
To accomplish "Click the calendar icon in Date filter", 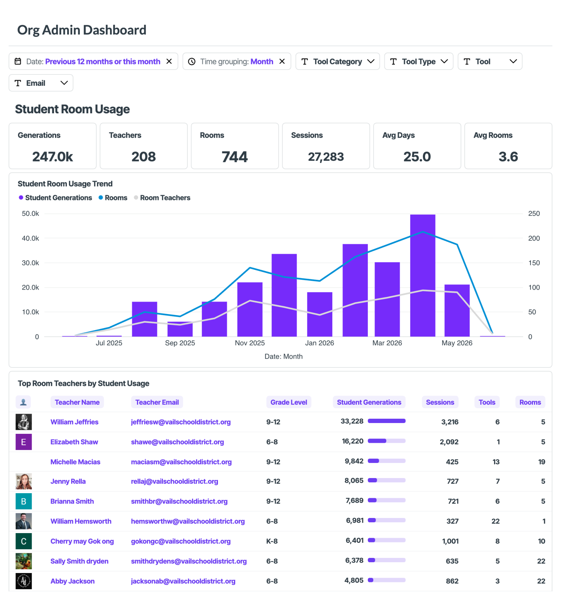I will (18, 62).
